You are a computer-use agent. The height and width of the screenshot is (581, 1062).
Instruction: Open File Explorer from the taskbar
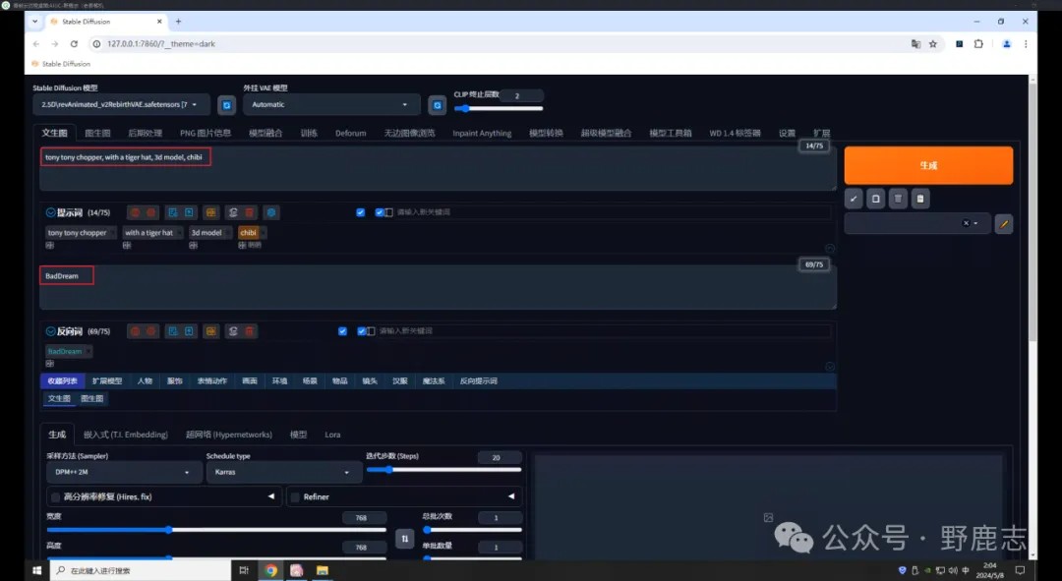[323, 570]
